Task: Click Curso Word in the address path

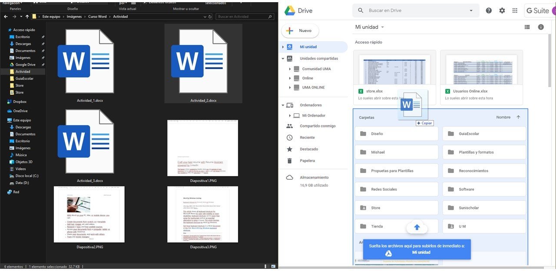Action: tap(97, 16)
